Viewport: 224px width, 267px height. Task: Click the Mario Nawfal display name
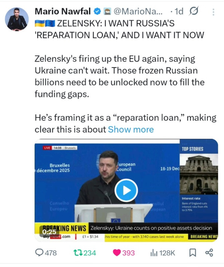63,11
